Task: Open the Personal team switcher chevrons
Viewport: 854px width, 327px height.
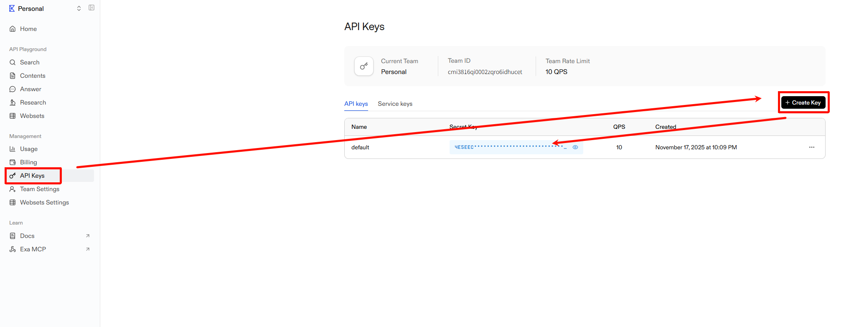Action: click(x=79, y=8)
